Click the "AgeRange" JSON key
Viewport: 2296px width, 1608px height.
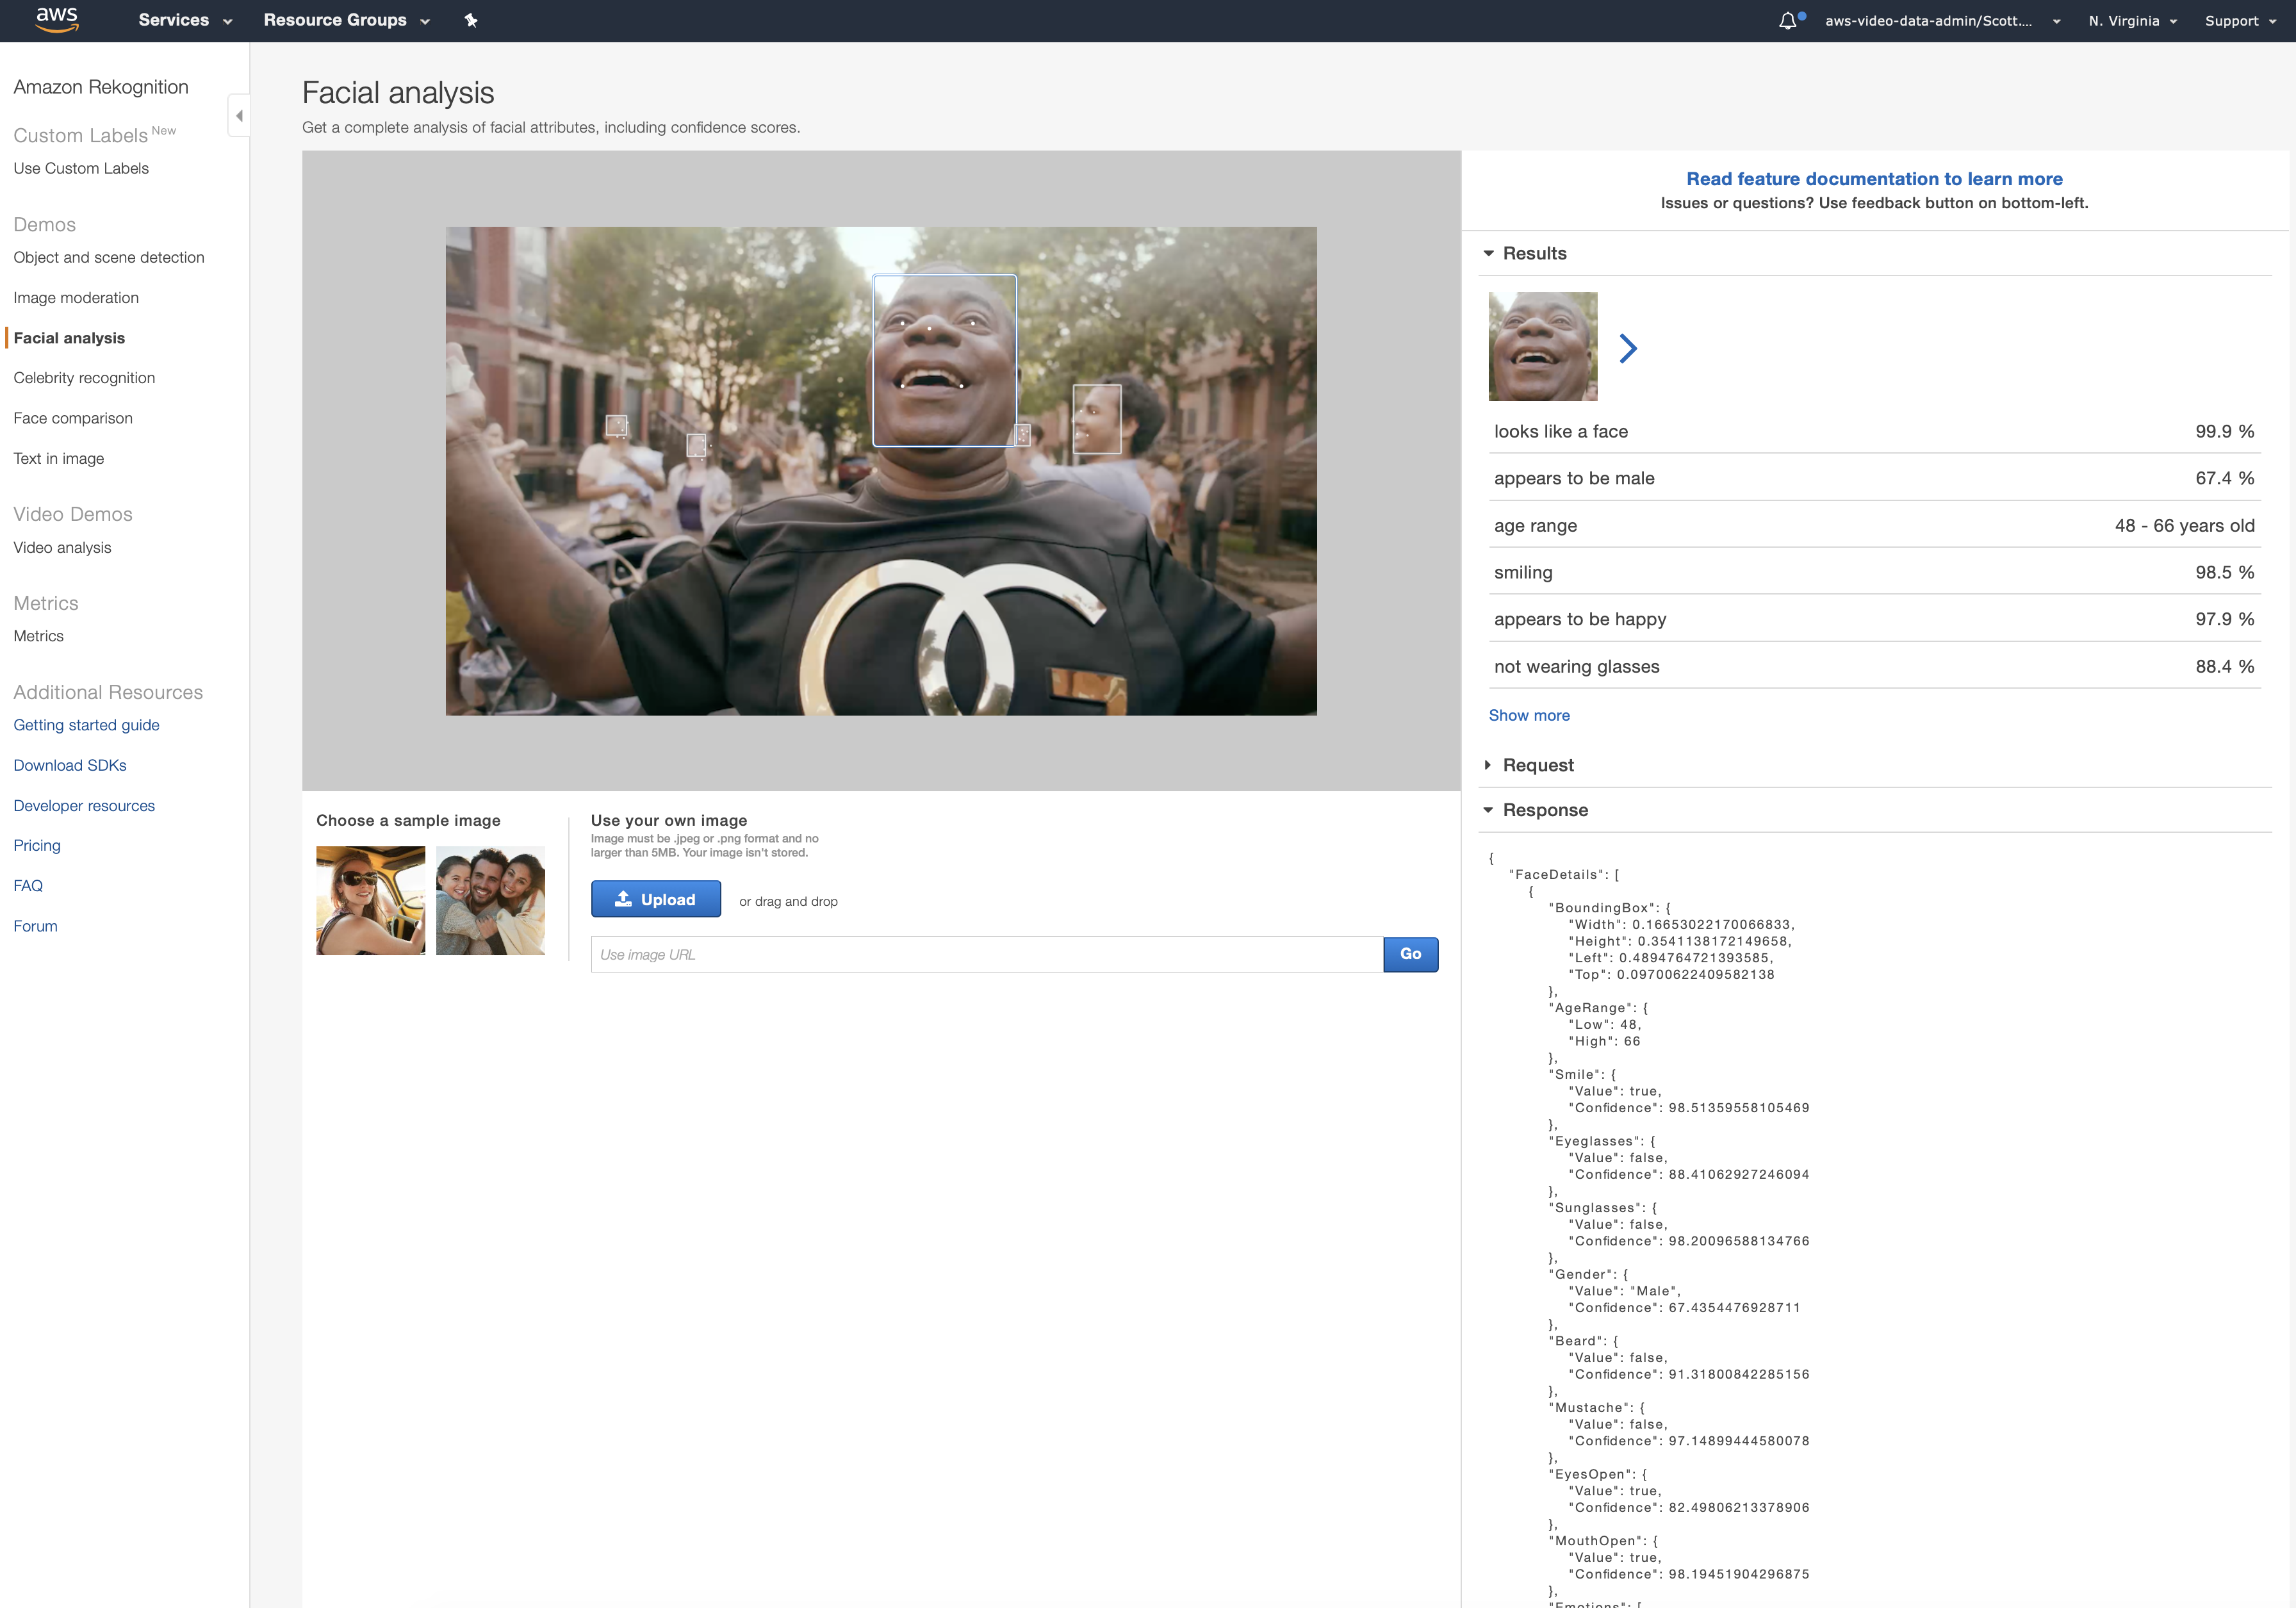coord(1591,1008)
